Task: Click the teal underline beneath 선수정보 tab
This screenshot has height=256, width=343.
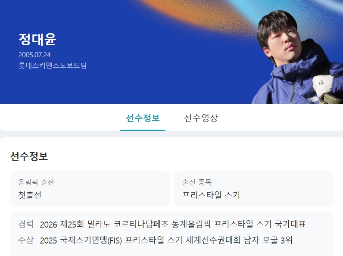Action: 143,130
